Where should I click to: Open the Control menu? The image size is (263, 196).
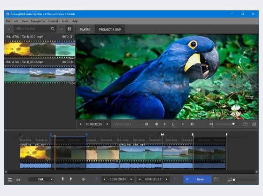point(53,21)
